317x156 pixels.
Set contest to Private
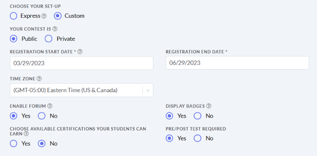tap(49, 39)
